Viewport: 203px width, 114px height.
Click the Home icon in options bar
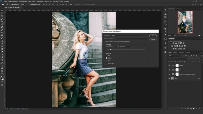point(3,4)
